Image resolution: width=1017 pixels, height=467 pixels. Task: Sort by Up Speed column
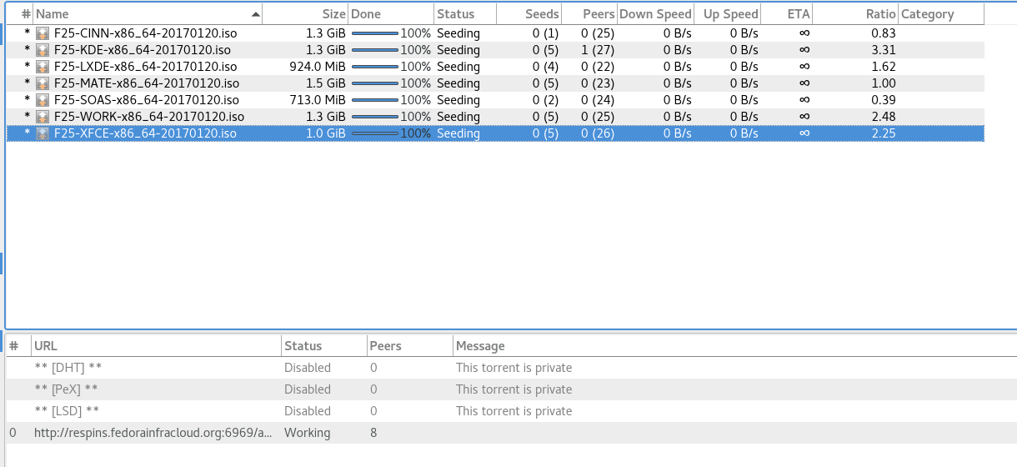click(728, 14)
